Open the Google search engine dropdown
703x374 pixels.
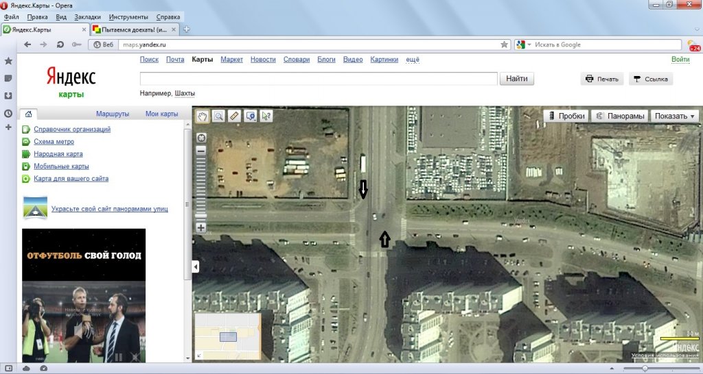tap(524, 45)
